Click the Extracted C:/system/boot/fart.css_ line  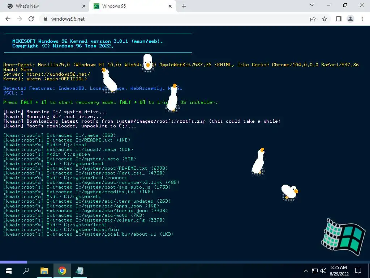[84, 173]
